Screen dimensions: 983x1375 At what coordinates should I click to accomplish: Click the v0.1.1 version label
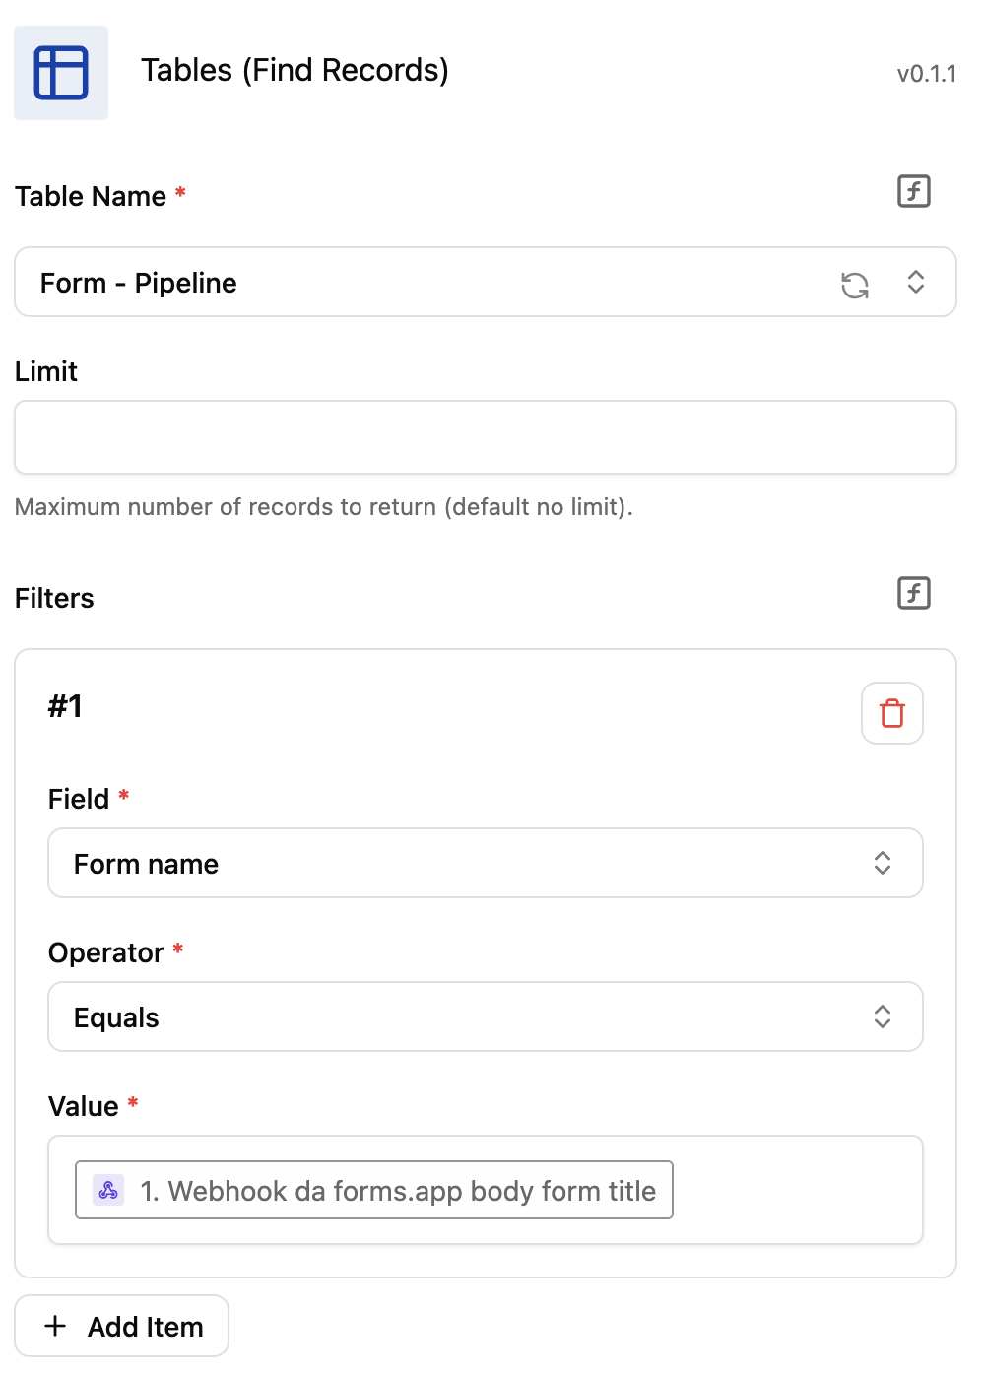pos(926,74)
